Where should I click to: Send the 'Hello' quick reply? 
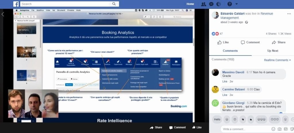click(217, 119)
